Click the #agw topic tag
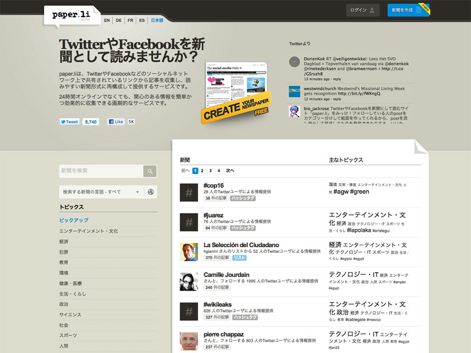 [341, 192]
